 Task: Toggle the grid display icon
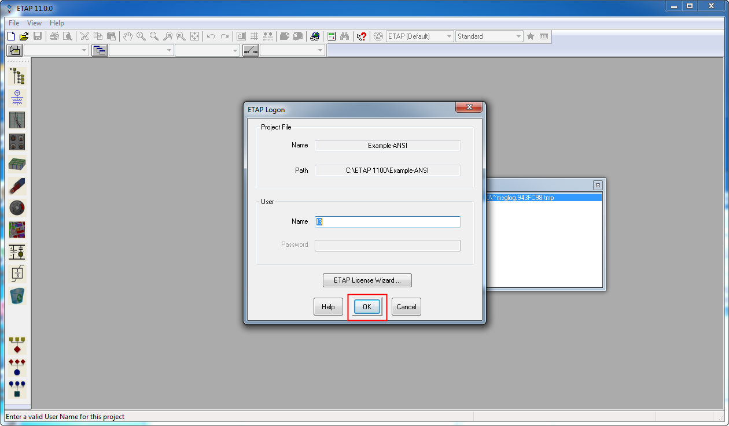point(255,36)
